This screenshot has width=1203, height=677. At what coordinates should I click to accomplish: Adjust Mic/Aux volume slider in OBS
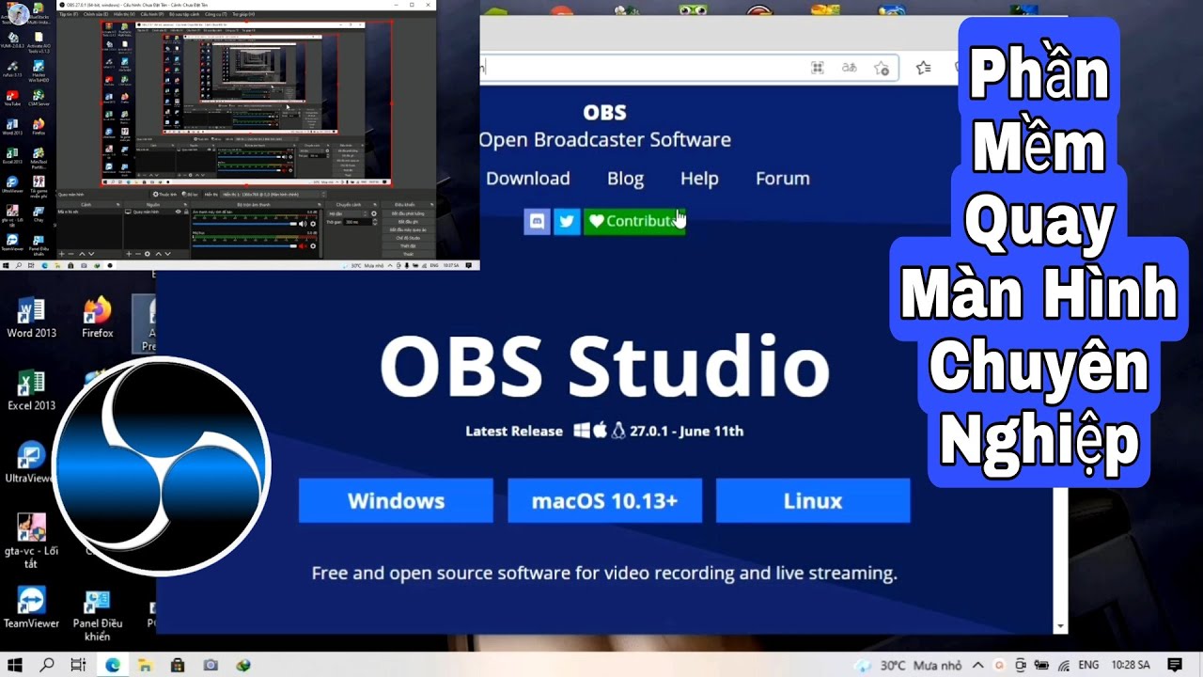pyautogui.click(x=245, y=246)
